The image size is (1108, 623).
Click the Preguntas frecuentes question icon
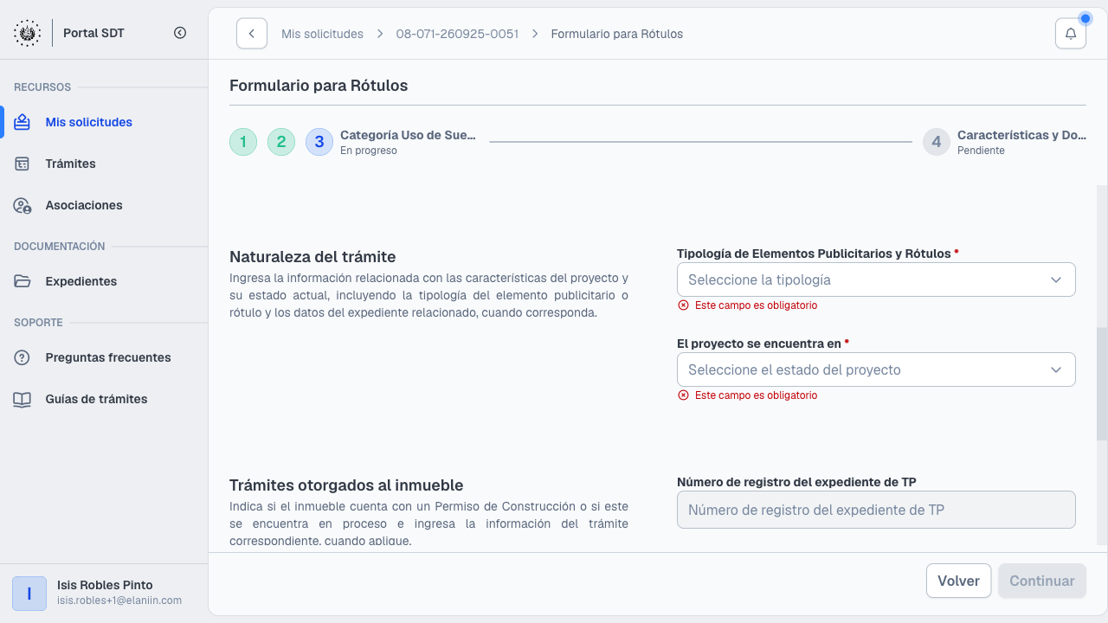(x=23, y=357)
